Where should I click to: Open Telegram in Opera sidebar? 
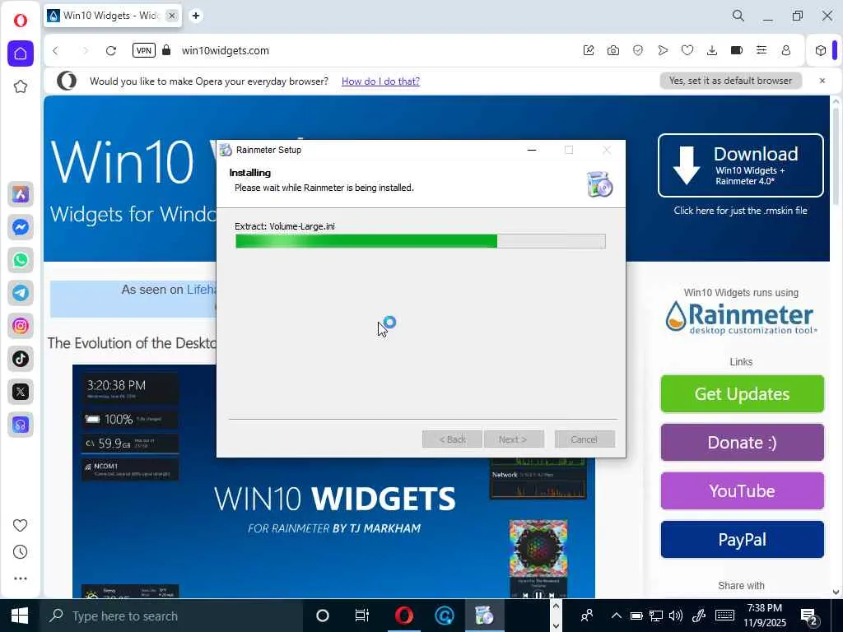click(21, 293)
